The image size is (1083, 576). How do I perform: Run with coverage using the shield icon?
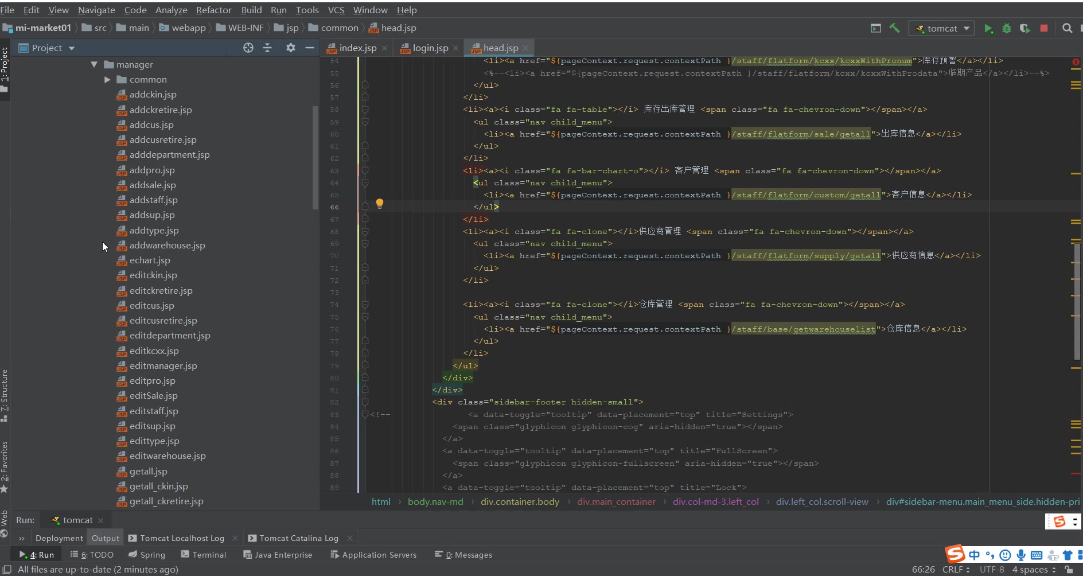pos(1025,28)
